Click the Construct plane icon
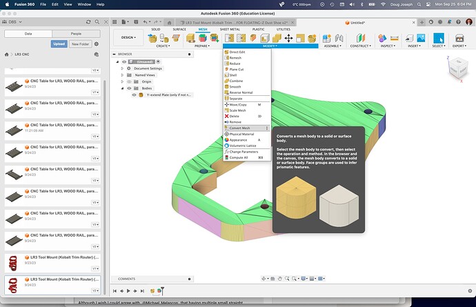The image size is (476, 307). pyautogui.click(x=361, y=38)
